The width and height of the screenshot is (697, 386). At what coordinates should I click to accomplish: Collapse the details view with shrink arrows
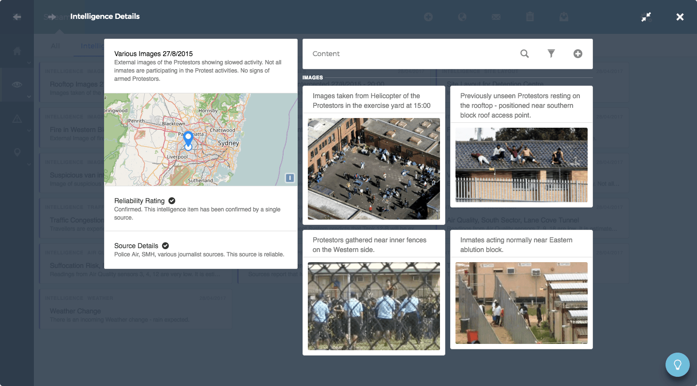click(x=646, y=17)
